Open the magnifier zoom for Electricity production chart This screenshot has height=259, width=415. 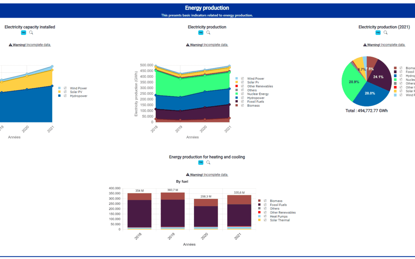[x=208, y=33]
